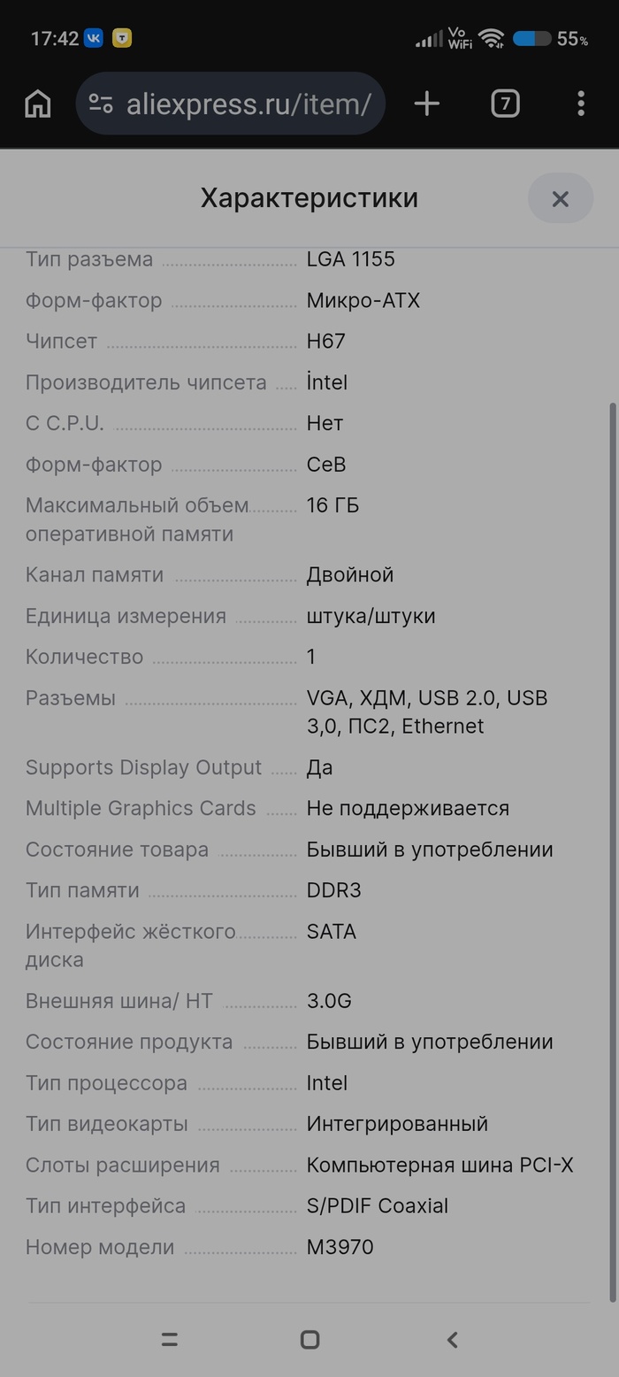Tap the Android back navigation arrow
Image resolution: width=619 pixels, height=1377 pixels.
point(452,1340)
